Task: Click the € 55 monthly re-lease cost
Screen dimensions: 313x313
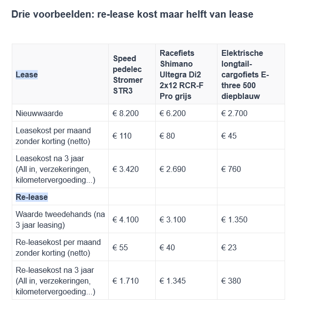Action: click(x=120, y=248)
